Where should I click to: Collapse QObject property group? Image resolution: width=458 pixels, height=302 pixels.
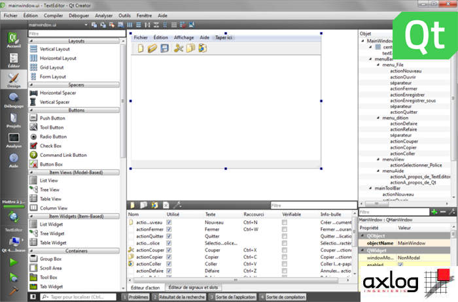click(x=362, y=236)
